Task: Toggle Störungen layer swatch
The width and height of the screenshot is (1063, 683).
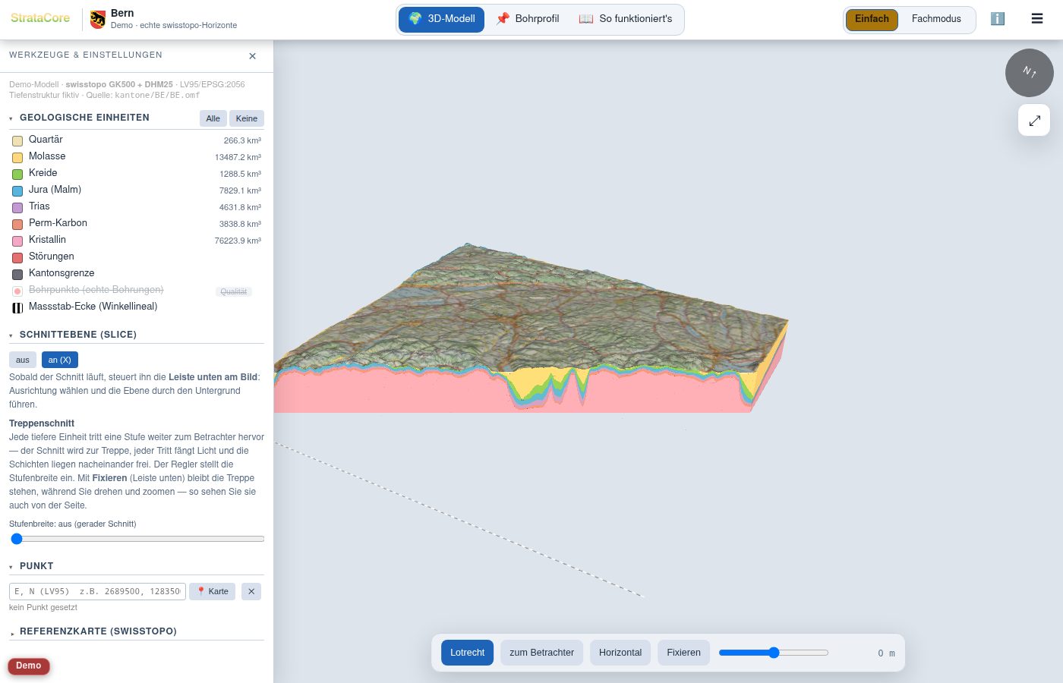Action: pyautogui.click(x=17, y=257)
